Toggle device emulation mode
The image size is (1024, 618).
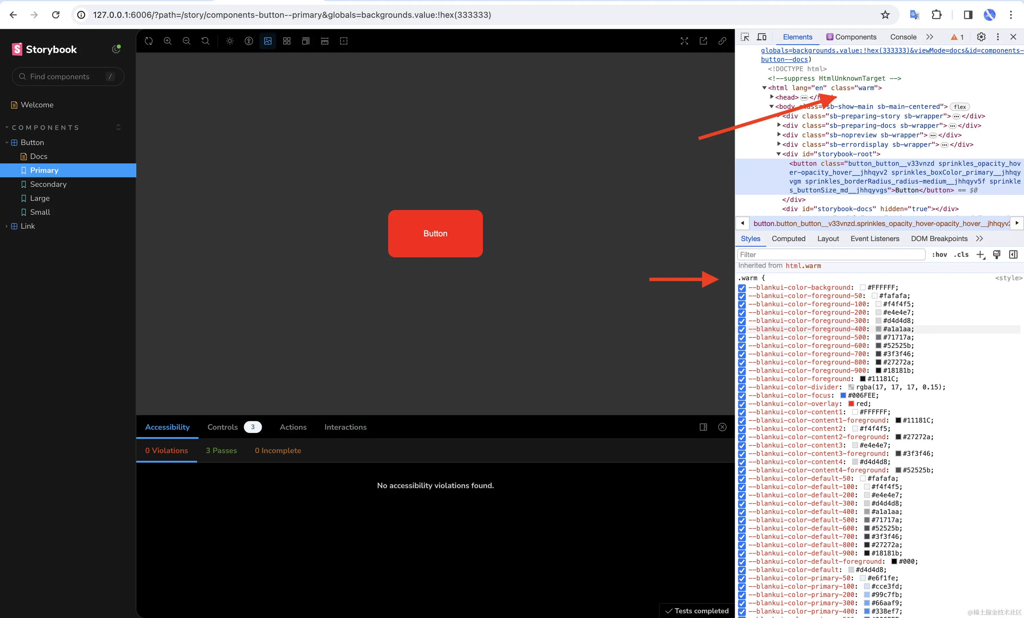[762, 37]
